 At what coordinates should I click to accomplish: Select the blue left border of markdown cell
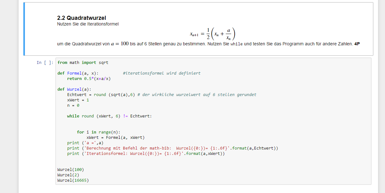[x=24, y=29]
